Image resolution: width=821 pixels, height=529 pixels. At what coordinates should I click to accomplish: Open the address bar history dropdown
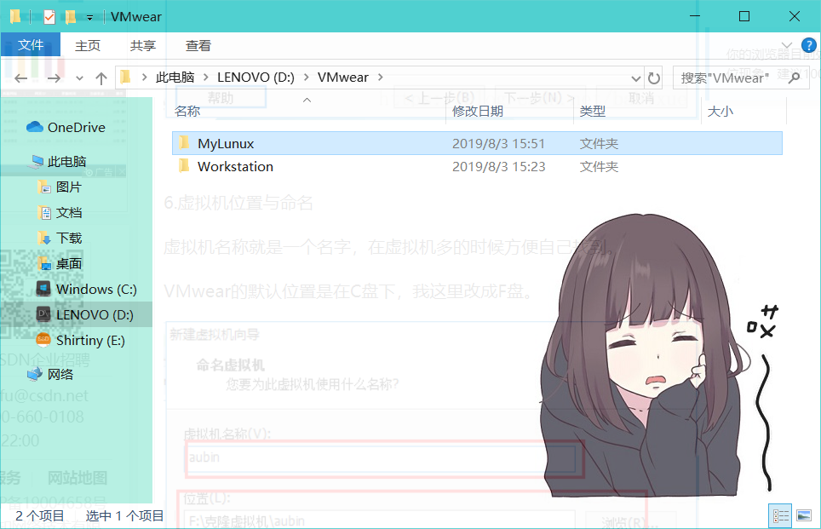635,78
